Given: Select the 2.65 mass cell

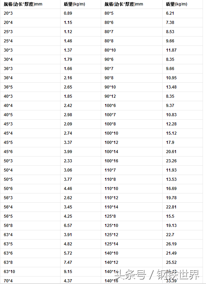Looking at the screenshot, I should tap(68, 87).
